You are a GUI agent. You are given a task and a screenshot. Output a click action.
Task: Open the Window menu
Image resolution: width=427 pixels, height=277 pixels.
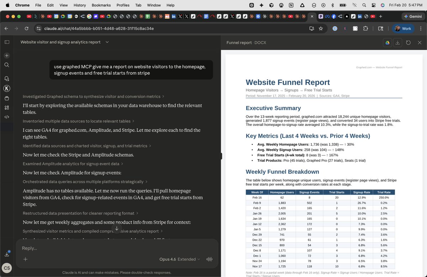[x=154, y=5]
